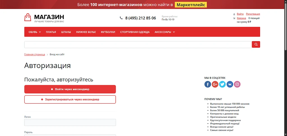287x136 pixels.
Task: Focus the Логин input field
Action: tap(70, 123)
